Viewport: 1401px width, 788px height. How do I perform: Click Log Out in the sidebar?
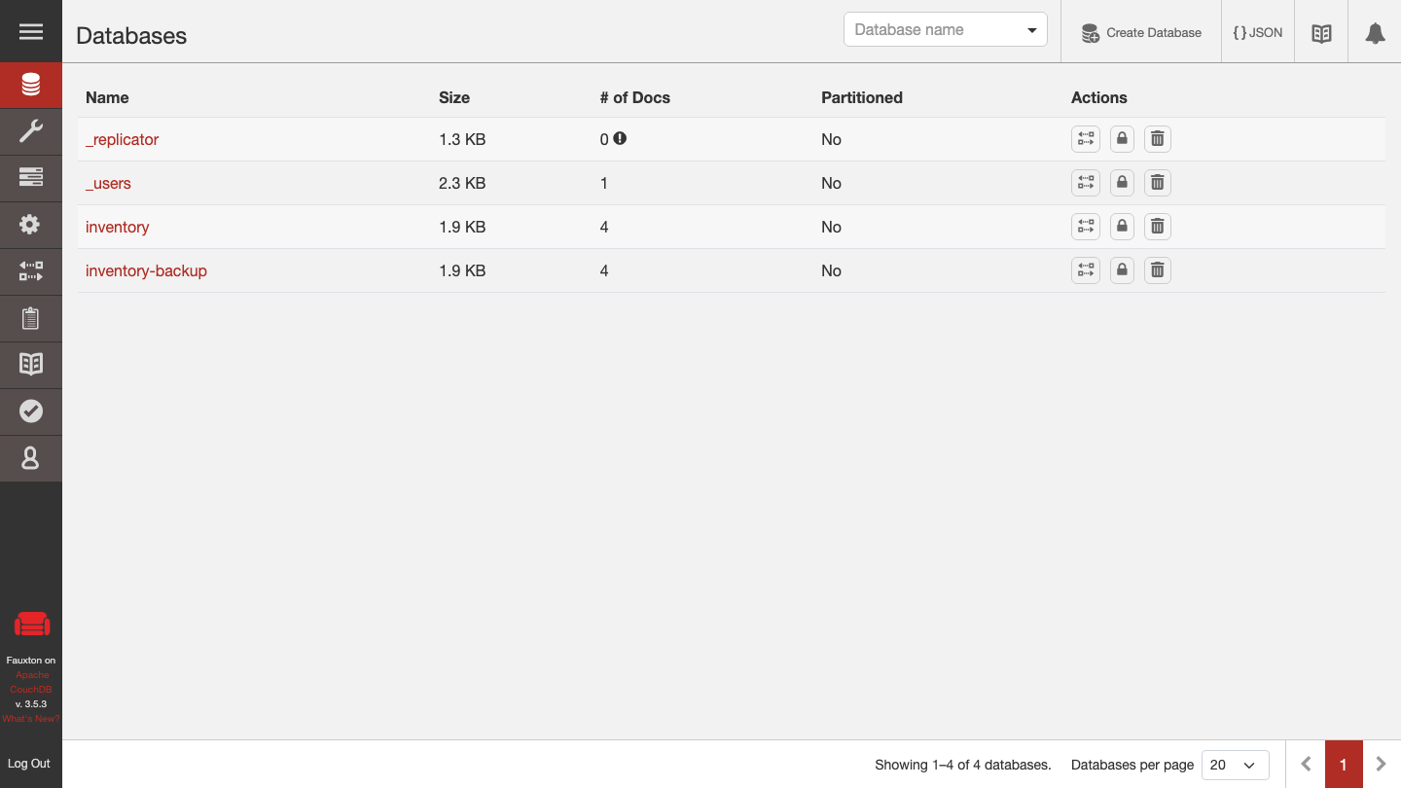(x=29, y=764)
